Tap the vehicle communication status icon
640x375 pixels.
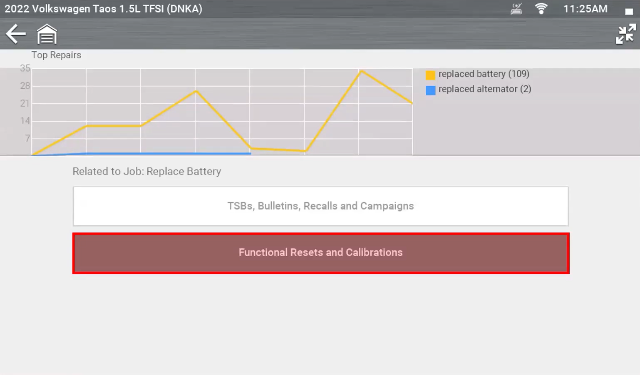[x=516, y=9]
